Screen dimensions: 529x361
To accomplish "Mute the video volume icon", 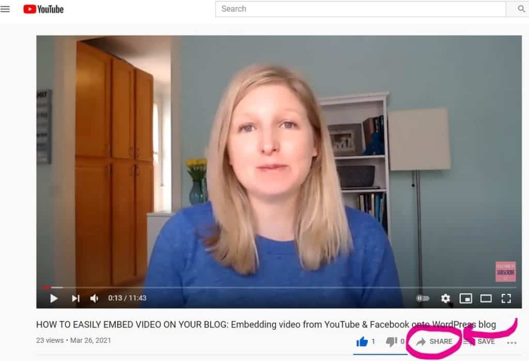I will tap(94, 298).
